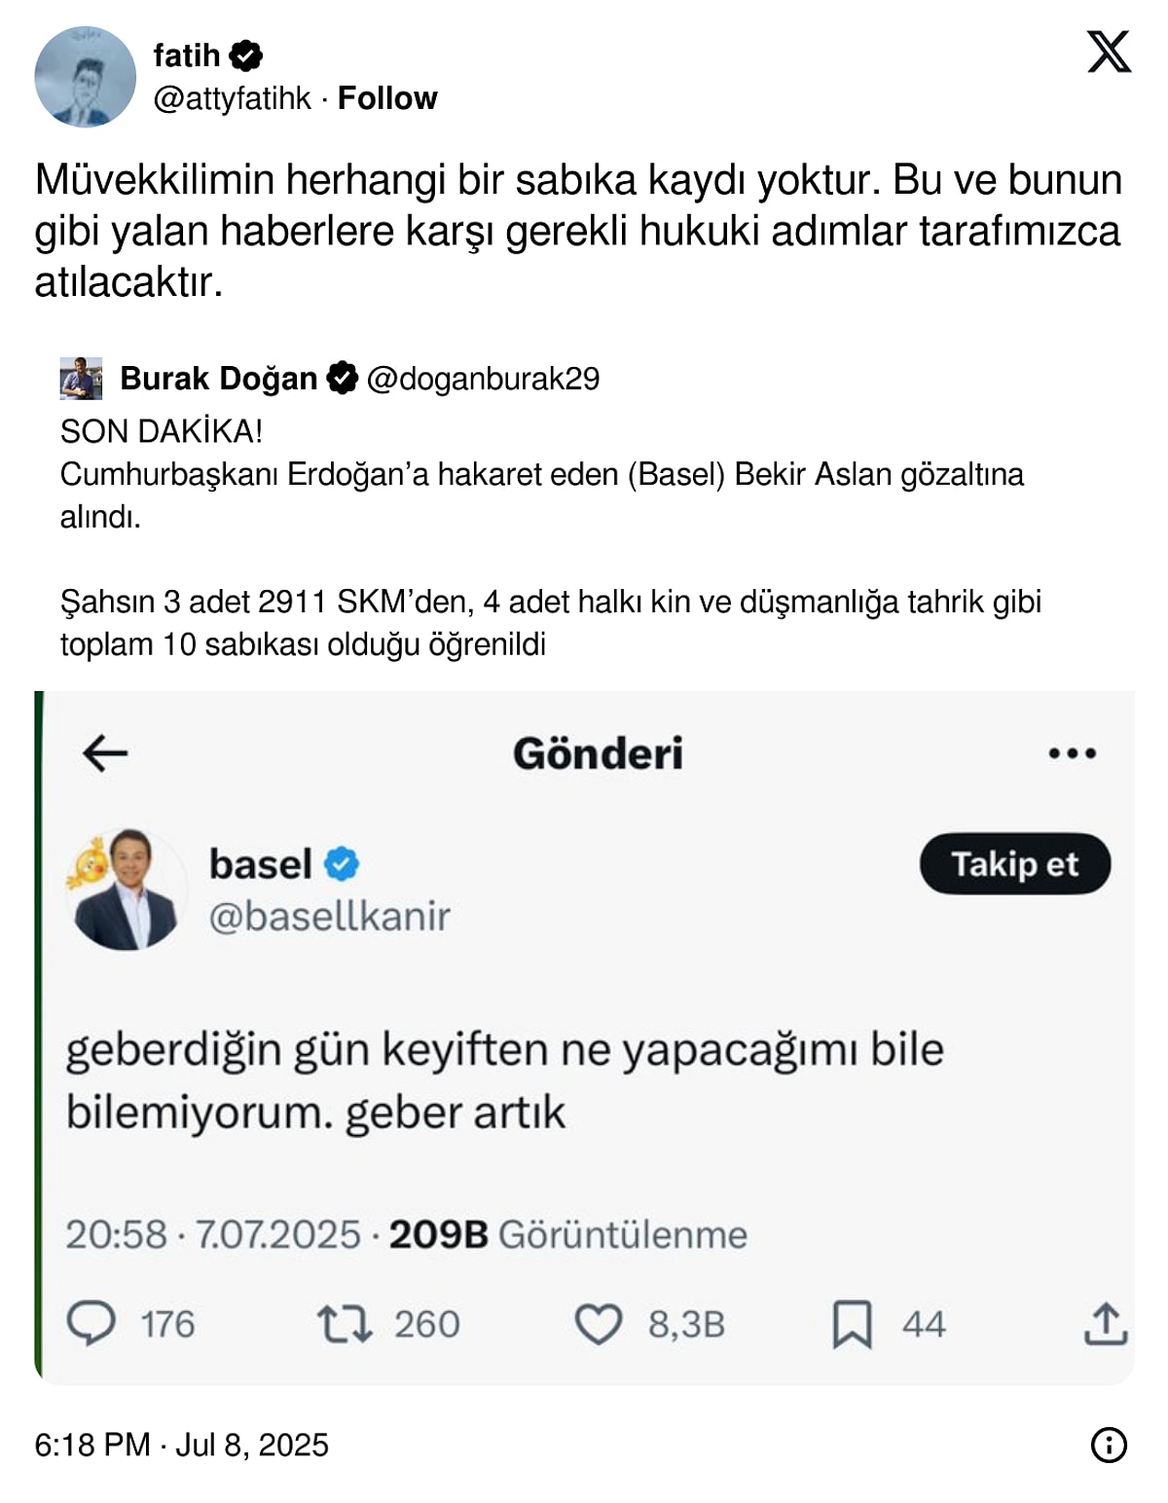Select the reply speech bubble icon
Screen dimensions: 1168x1503
coord(92,1323)
